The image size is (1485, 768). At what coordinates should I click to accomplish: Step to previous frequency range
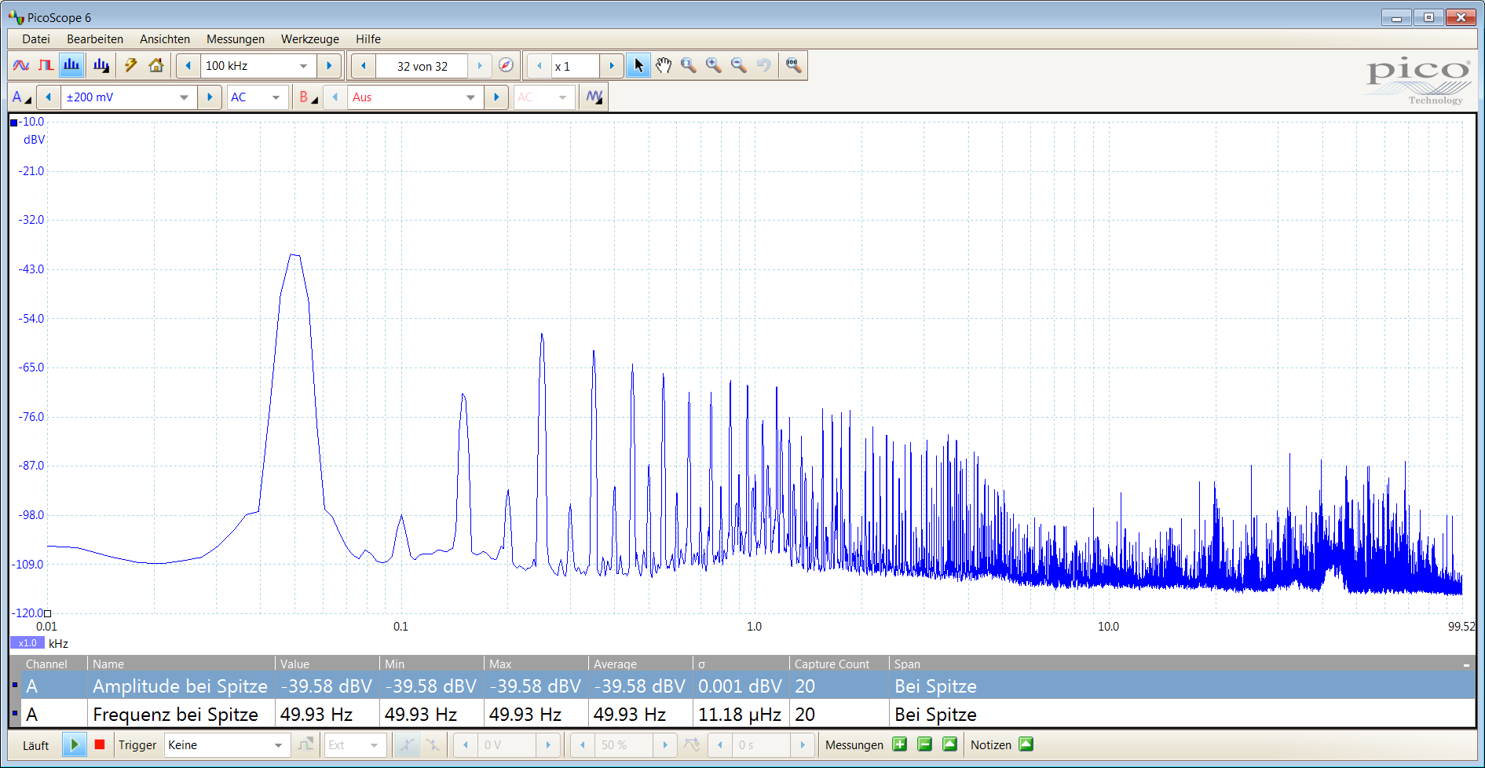[x=188, y=66]
